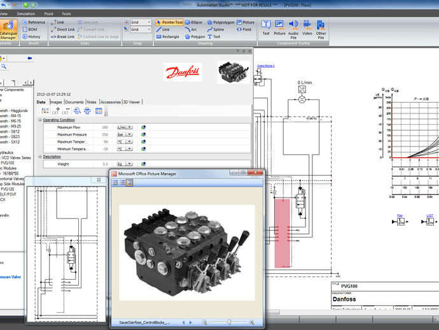The width and height of the screenshot is (439, 330).
Task: Click the blue back arrow in catalogue panel
Action: [30, 59]
